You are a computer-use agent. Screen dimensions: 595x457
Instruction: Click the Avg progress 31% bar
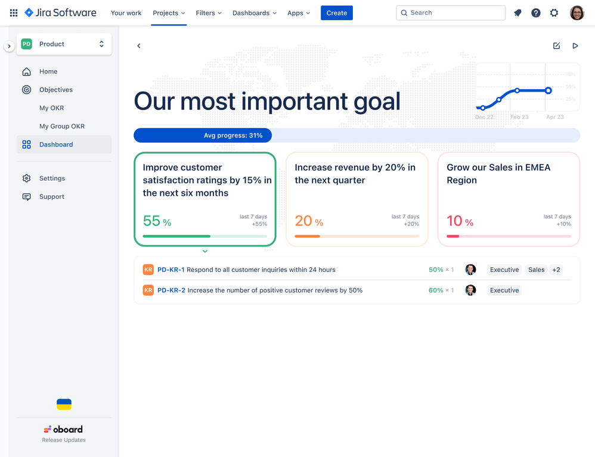pyautogui.click(x=203, y=135)
